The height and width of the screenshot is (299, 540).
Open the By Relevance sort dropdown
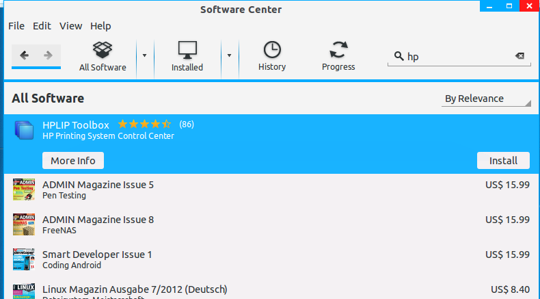[486, 99]
